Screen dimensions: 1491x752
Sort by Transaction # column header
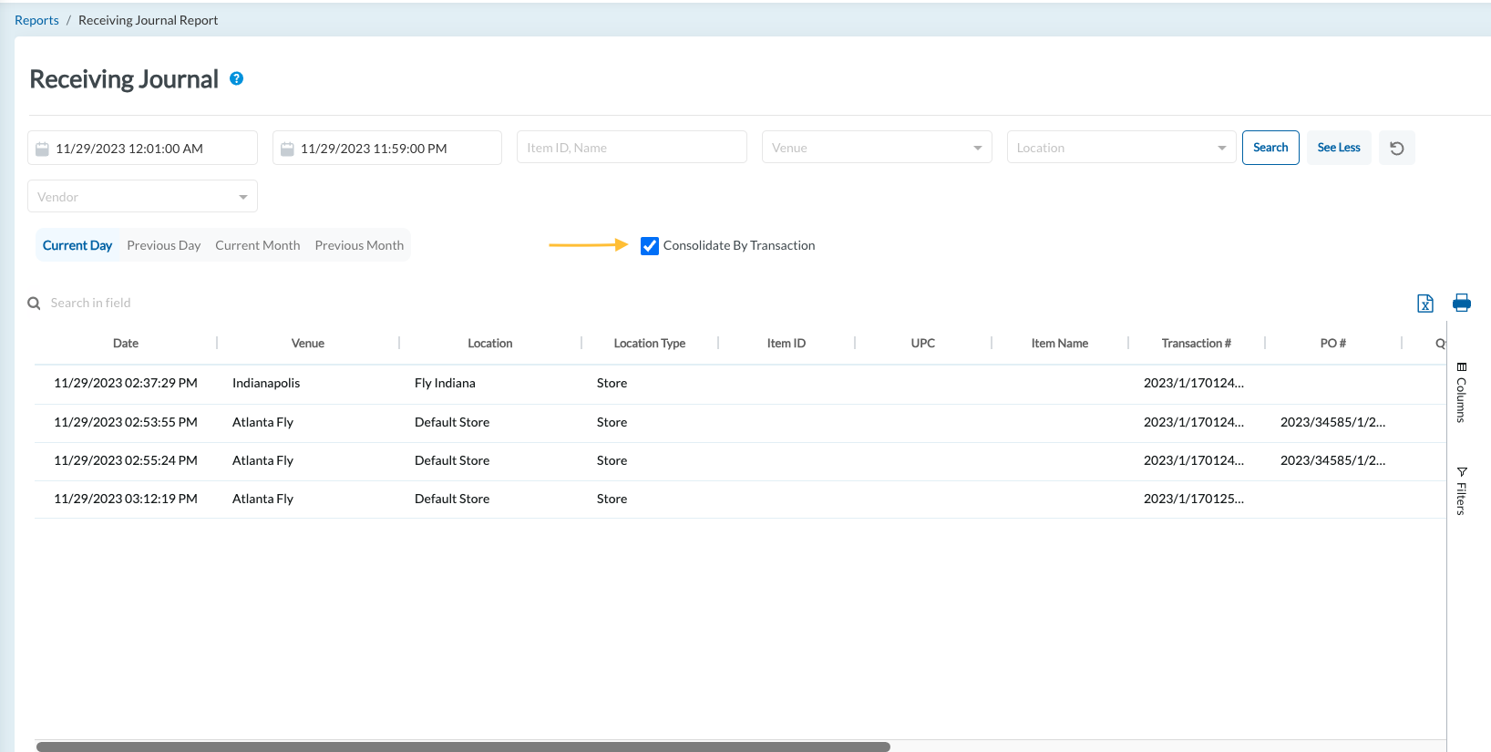(x=1197, y=344)
